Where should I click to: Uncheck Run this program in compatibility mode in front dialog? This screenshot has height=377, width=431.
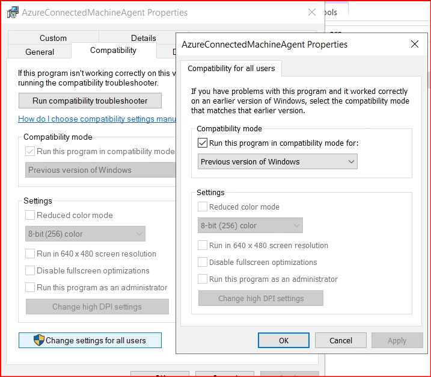(203, 143)
